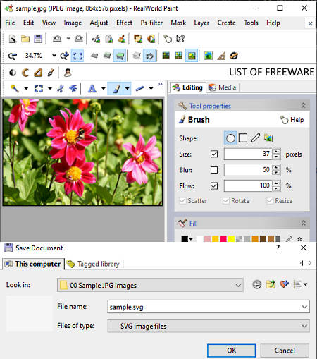Toggle the auto-zoom fit icon
This screenshot has height=359, width=317.
[x=77, y=56]
